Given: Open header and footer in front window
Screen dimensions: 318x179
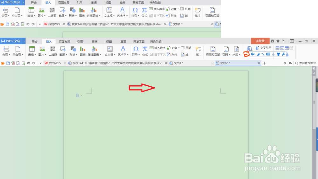Looking at the screenshot, I should pos(213,51).
